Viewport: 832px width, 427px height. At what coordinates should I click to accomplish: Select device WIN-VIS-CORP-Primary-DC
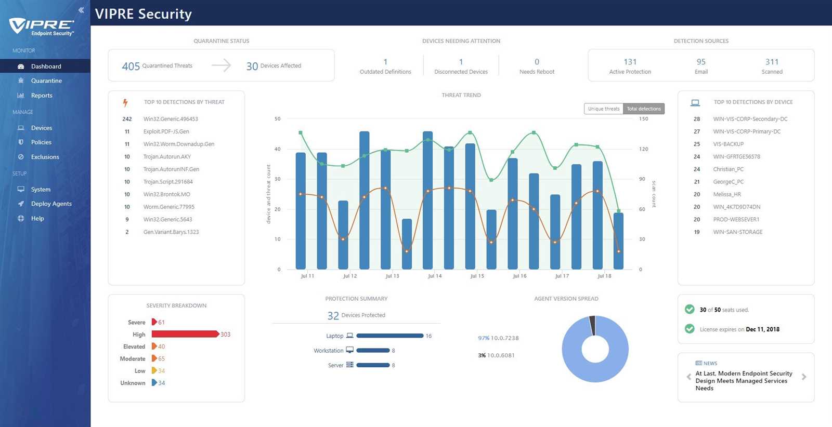(x=747, y=131)
